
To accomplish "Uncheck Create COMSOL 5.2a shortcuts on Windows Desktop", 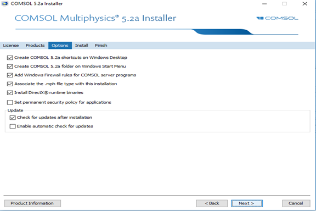I will [x=10, y=58].
